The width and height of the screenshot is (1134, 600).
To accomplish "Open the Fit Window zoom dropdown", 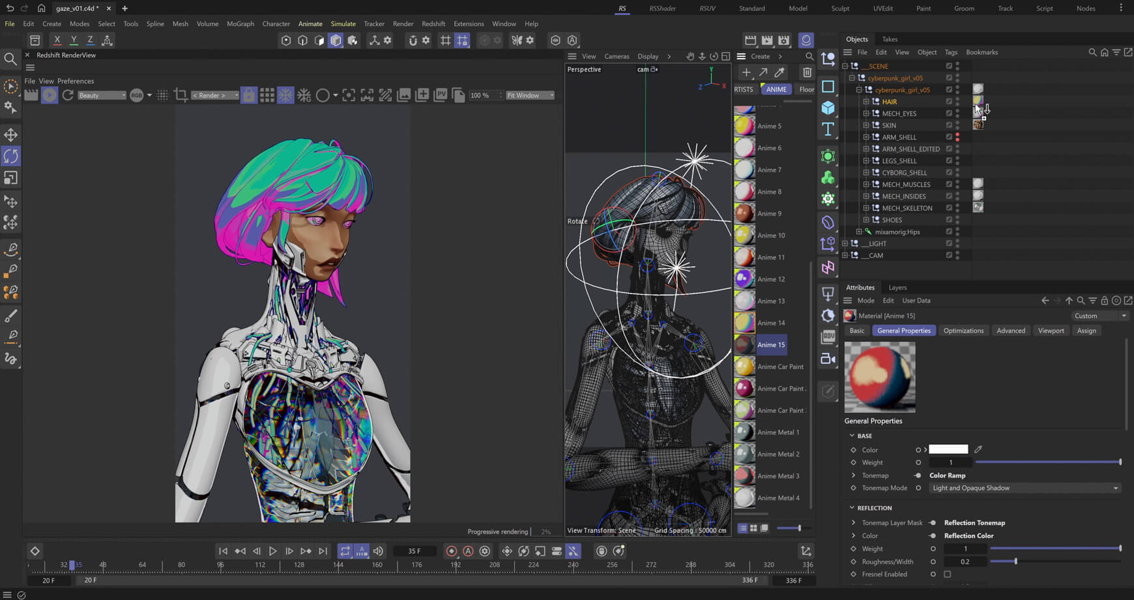I will click(530, 95).
